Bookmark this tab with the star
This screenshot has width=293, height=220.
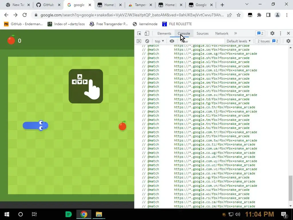[239, 15]
